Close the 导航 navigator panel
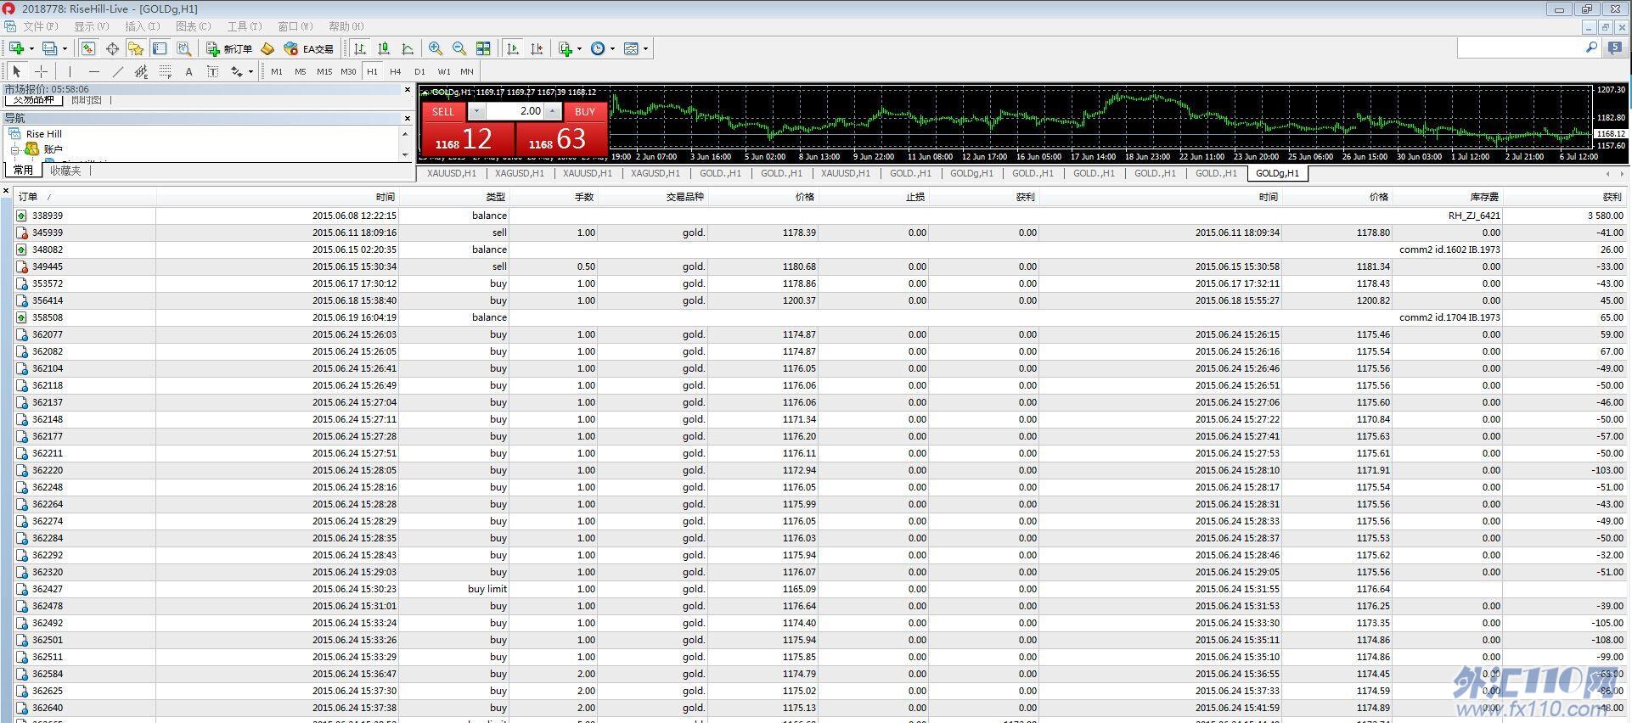 coord(407,118)
